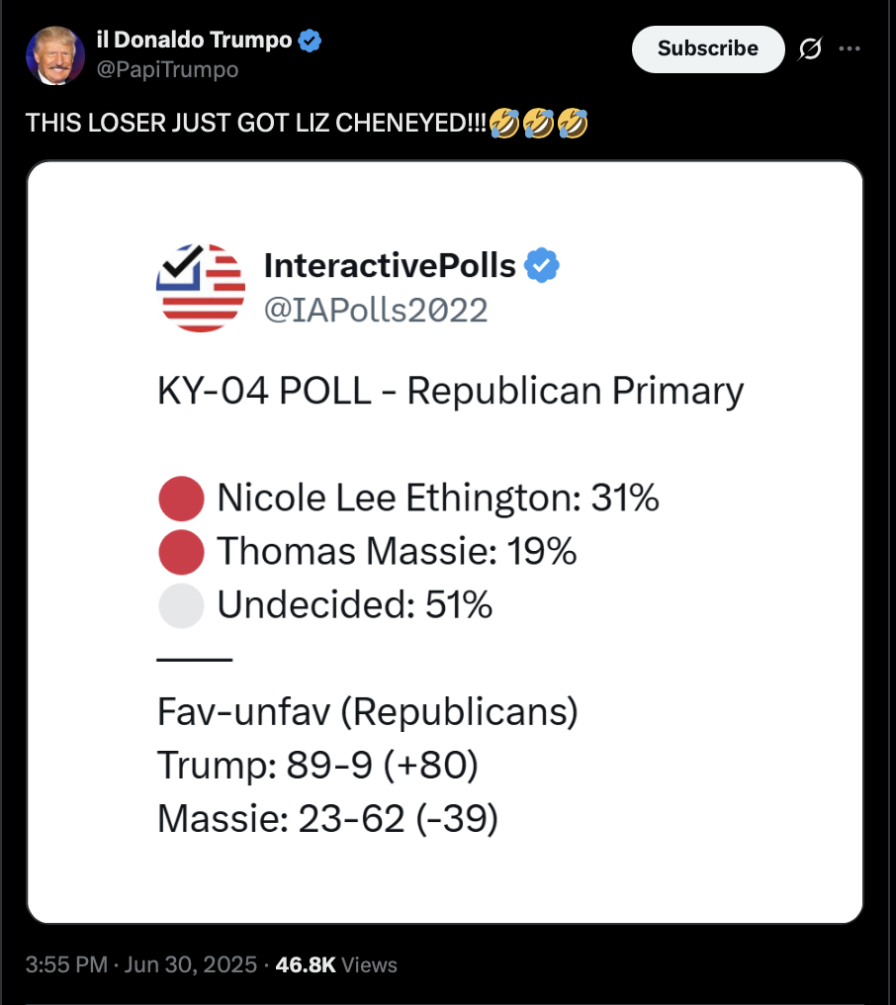
Task: Click gray circle beside Undecided
Action: click(x=181, y=605)
